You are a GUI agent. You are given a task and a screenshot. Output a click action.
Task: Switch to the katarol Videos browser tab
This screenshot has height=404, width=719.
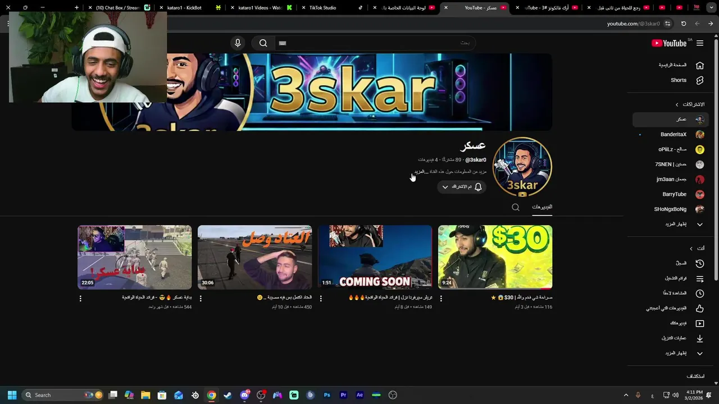[x=261, y=8]
